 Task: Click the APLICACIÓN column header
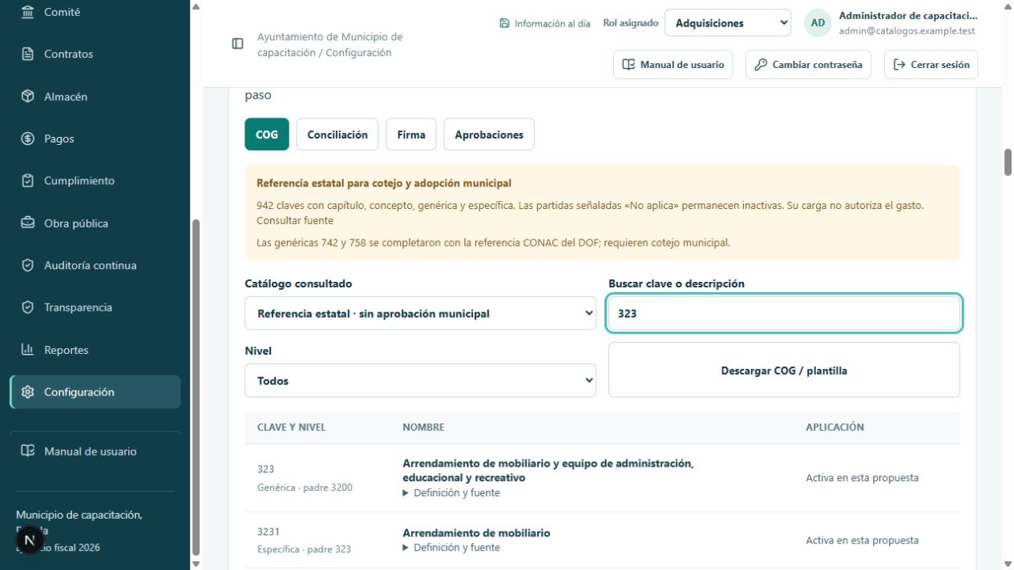click(x=834, y=427)
